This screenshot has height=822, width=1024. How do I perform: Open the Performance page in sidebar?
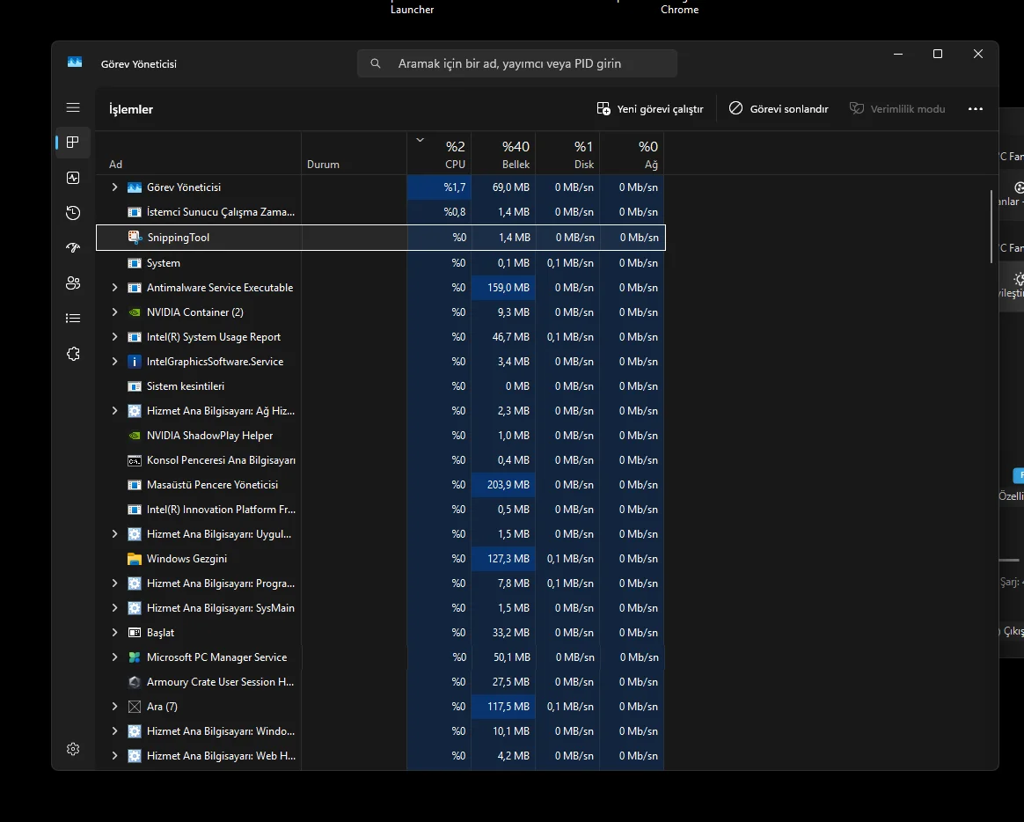point(73,178)
